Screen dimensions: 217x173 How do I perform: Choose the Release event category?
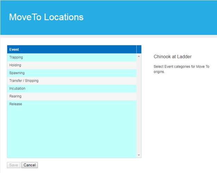[72, 104]
